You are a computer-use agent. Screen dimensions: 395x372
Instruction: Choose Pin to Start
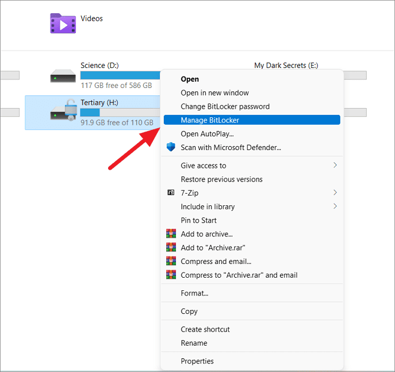pyautogui.click(x=252, y=220)
